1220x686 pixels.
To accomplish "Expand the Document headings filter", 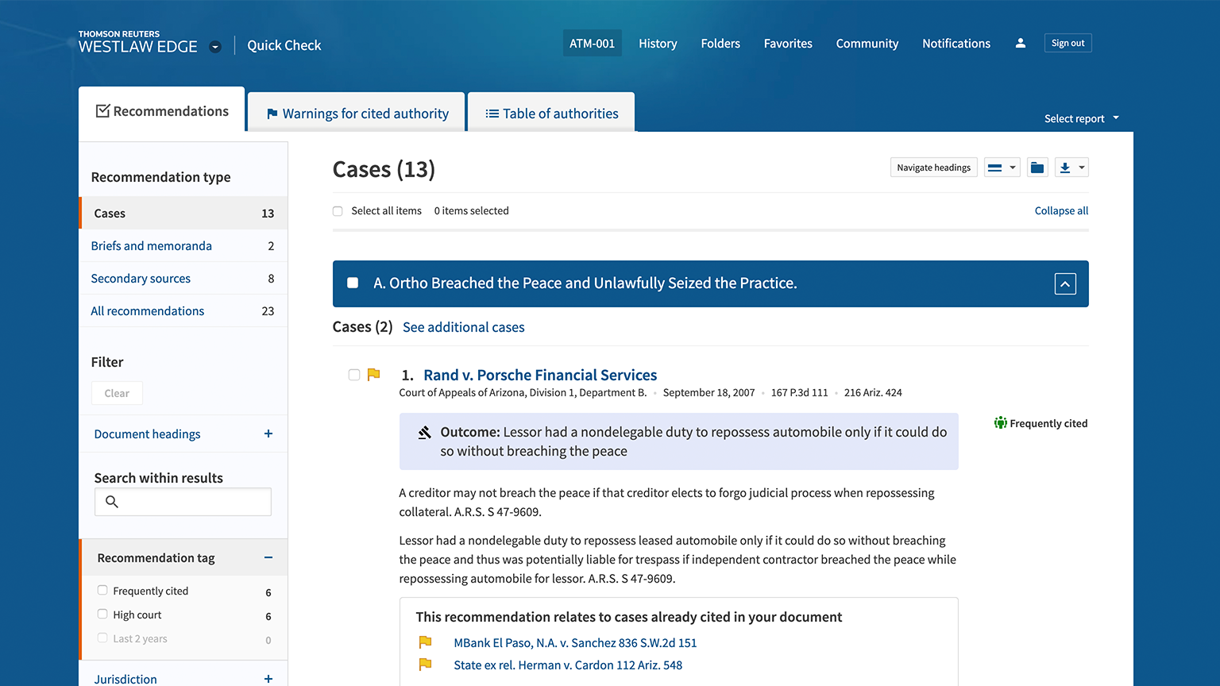I will coord(268,434).
